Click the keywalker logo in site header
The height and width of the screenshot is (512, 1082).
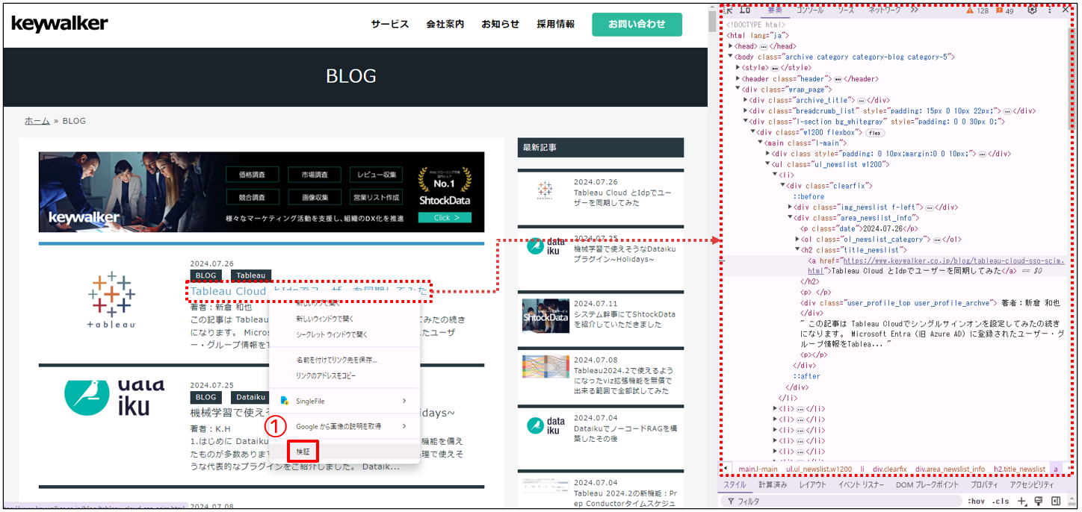(60, 25)
